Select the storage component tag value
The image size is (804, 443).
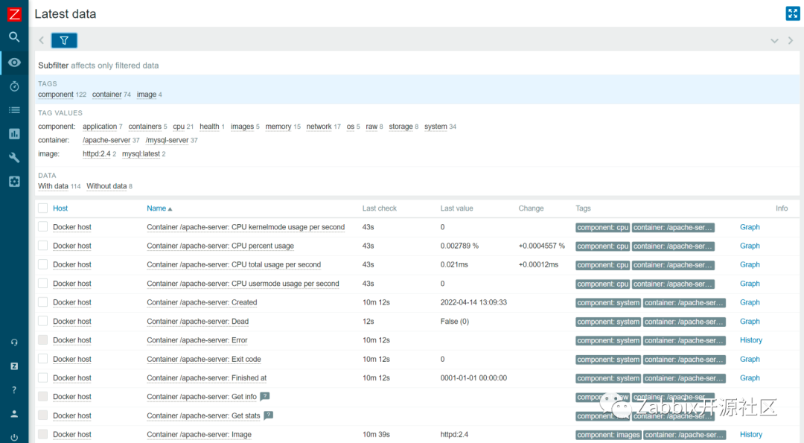pos(401,126)
